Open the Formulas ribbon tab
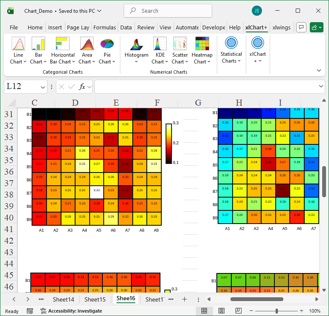This screenshot has height=316, width=329. (x=105, y=27)
